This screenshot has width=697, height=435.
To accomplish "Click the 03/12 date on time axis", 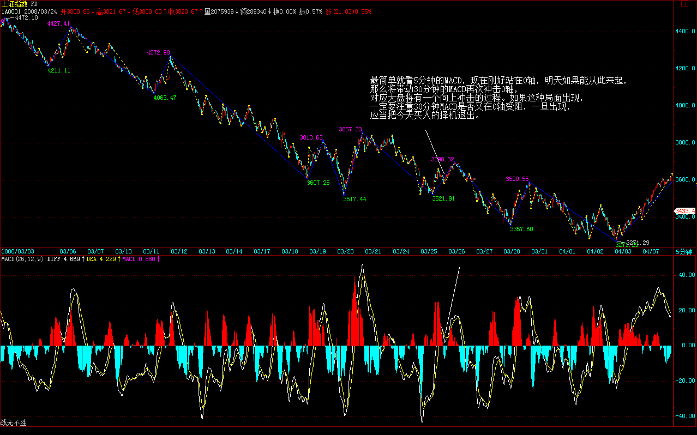I will coord(179,251).
